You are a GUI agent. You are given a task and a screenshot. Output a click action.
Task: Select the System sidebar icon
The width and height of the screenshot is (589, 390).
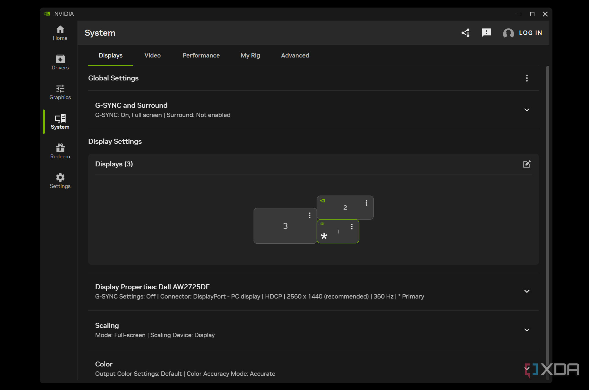pos(60,122)
